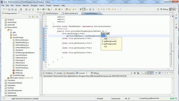Toggle Scroll Lock in Console toolbar
This screenshot has height=101, width=179.
click(x=145, y=73)
